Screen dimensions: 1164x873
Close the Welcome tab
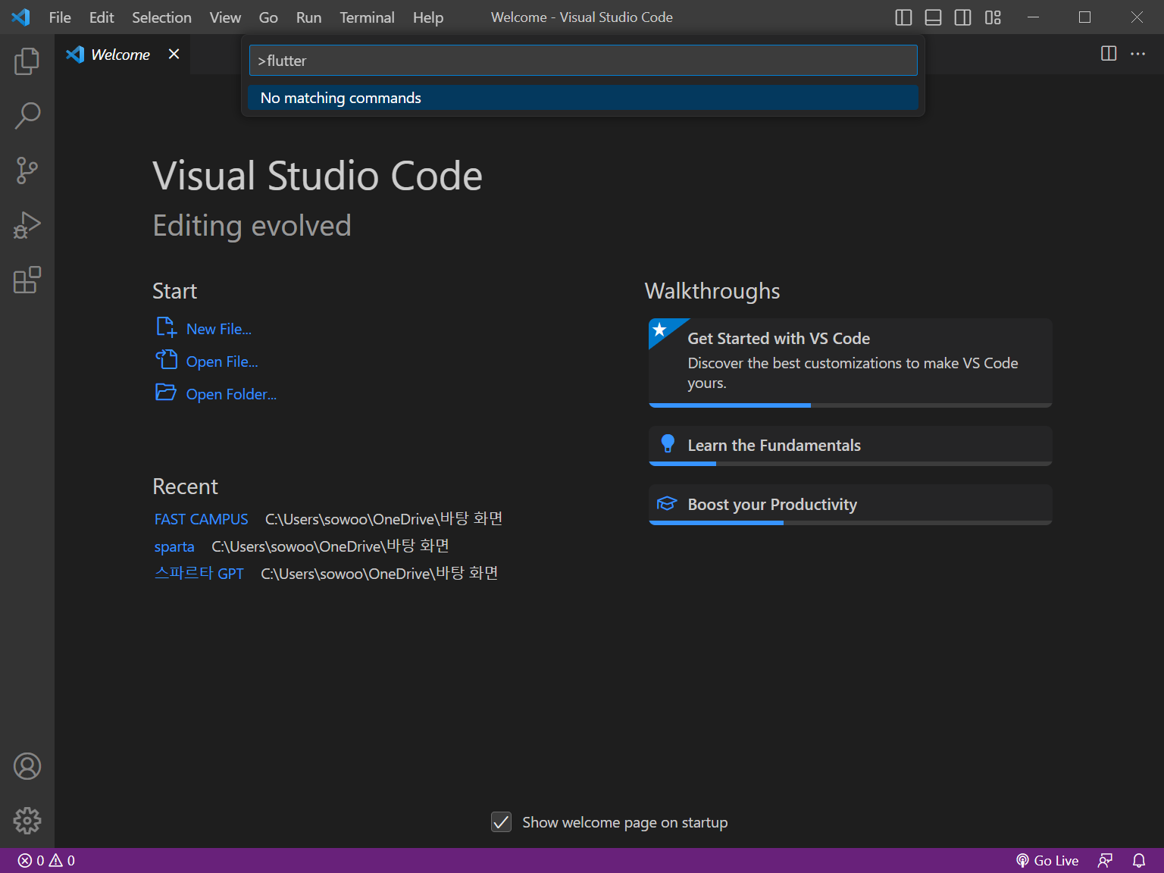click(174, 54)
